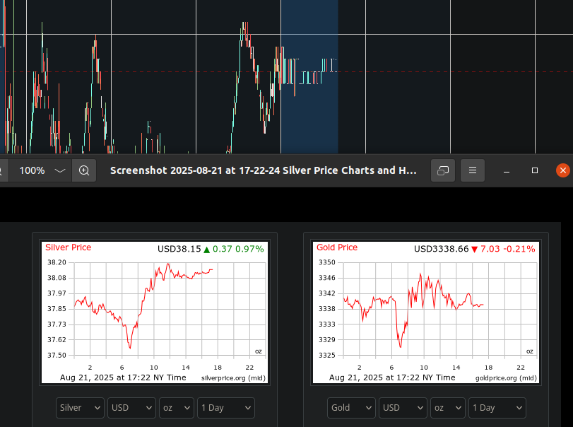Click the 'Silver Price' chart title
The height and width of the screenshot is (427, 573).
click(69, 247)
